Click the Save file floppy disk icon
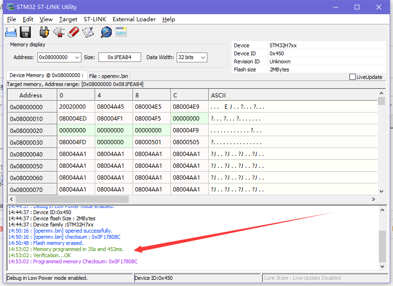 coord(25,32)
